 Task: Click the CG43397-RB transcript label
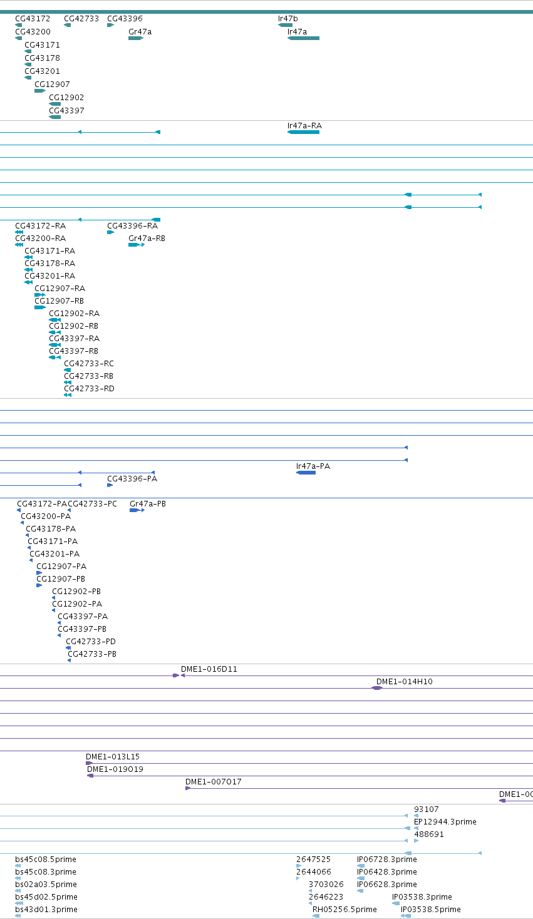(x=73, y=351)
